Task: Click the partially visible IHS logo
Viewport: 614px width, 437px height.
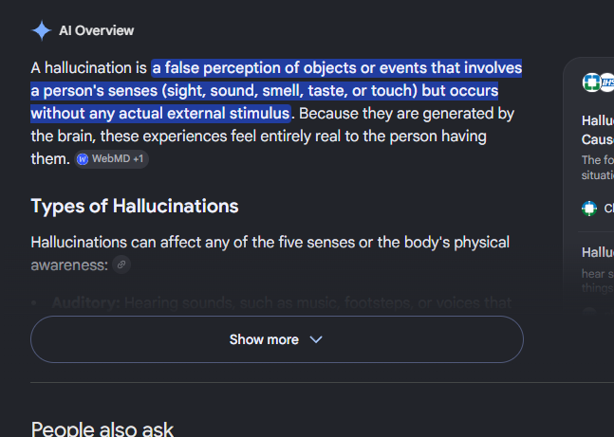Action: (607, 82)
